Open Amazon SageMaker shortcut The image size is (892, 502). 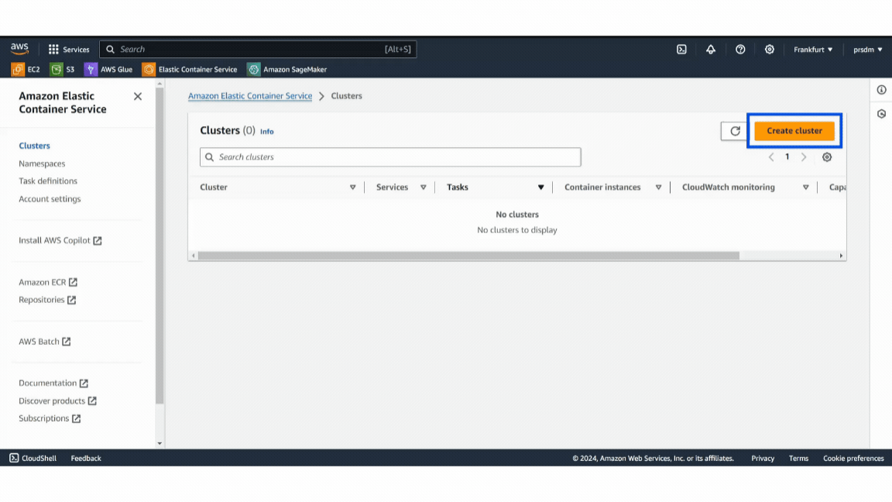[x=286, y=70]
